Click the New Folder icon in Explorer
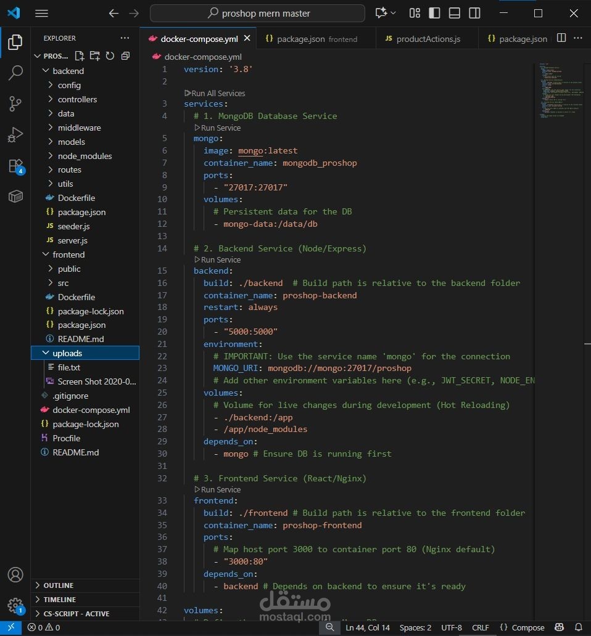The image size is (591, 636). coord(94,55)
